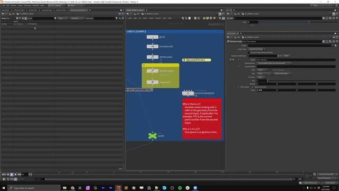Screen dimensions: 339x191
Task: Open Spotify from the taskbar
Action: (x=180, y=188)
